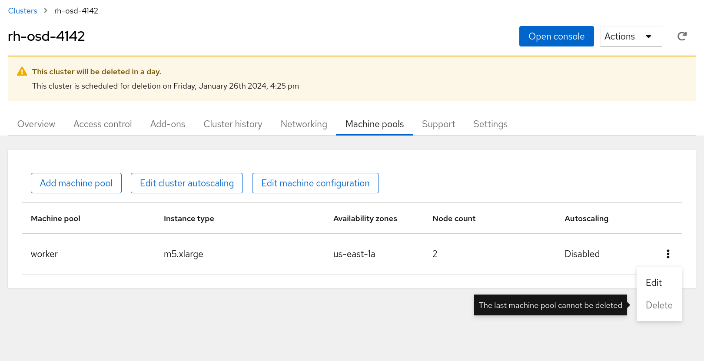704x361 pixels.
Task: Open the Support tab
Action: tap(438, 124)
